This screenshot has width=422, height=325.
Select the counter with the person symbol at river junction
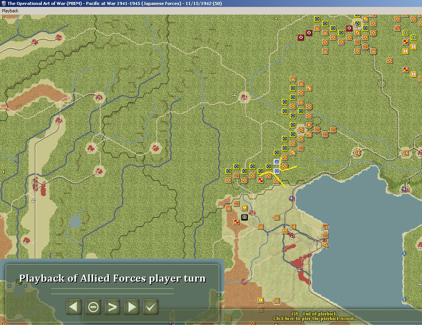285,231
